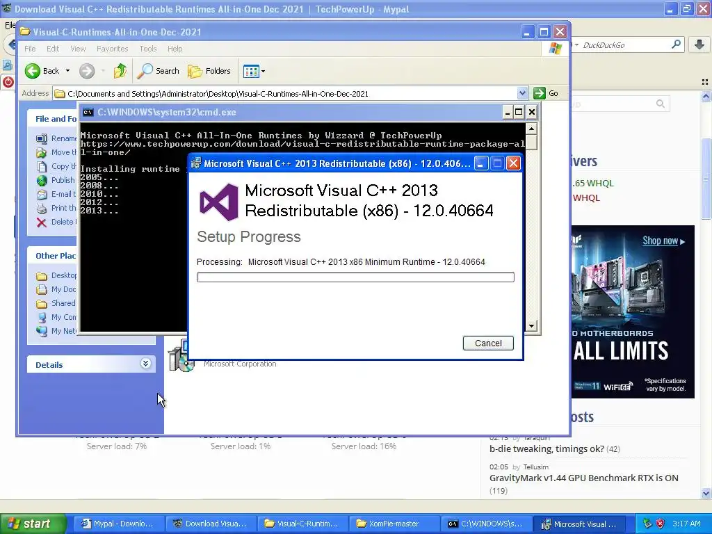Click the installer package file icon
This screenshot has width=712, height=534.
pyautogui.click(x=180, y=357)
